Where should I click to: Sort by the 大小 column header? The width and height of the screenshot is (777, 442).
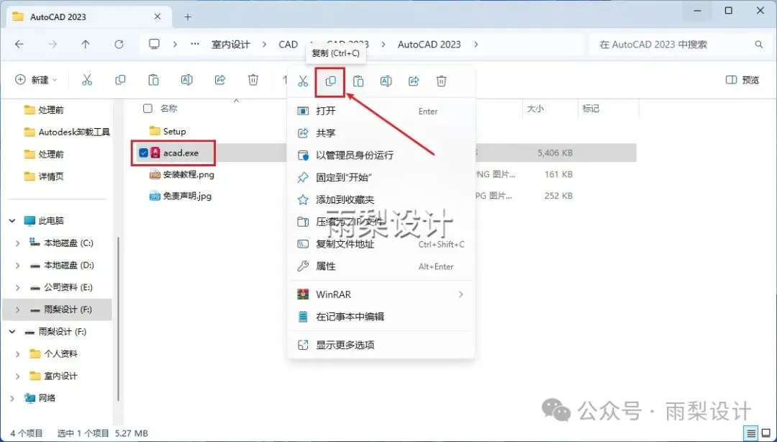click(x=535, y=108)
